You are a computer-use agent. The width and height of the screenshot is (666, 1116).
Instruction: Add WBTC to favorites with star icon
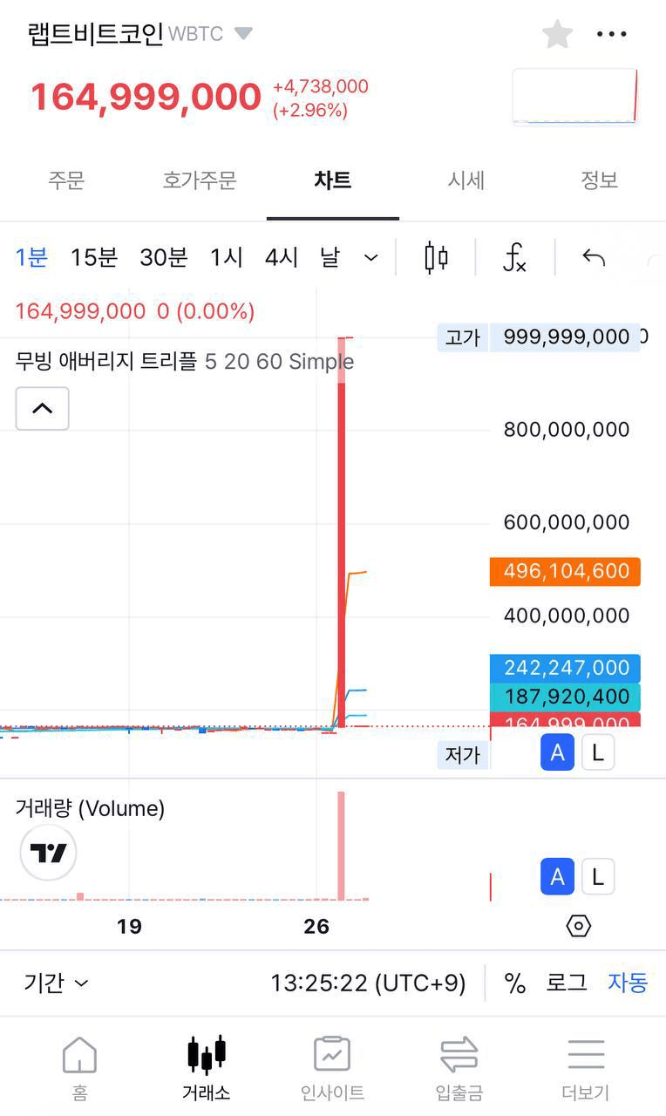click(557, 34)
